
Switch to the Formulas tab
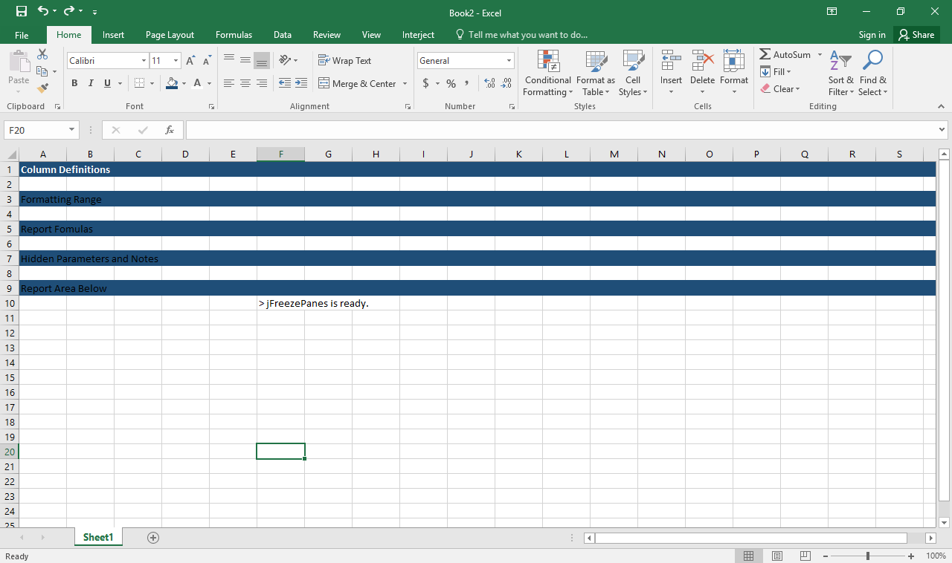[x=234, y=35]
